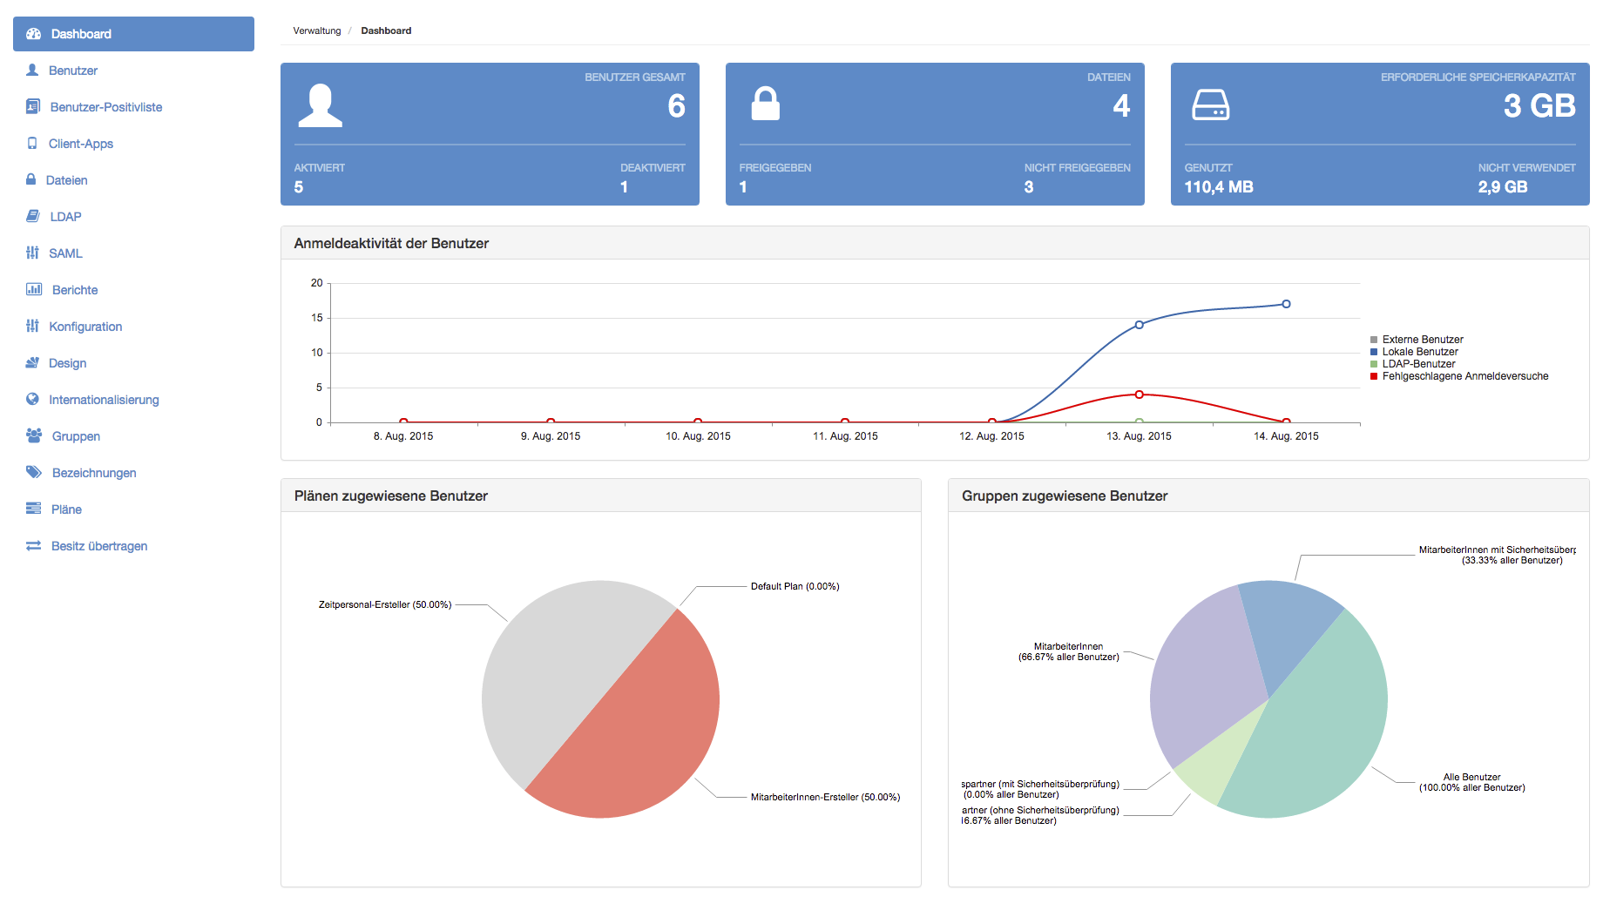The width and height of the screenshot is (1603, 897).
Task: Open the Benutzer-Positivliste menu item
Action: (134, 107)
